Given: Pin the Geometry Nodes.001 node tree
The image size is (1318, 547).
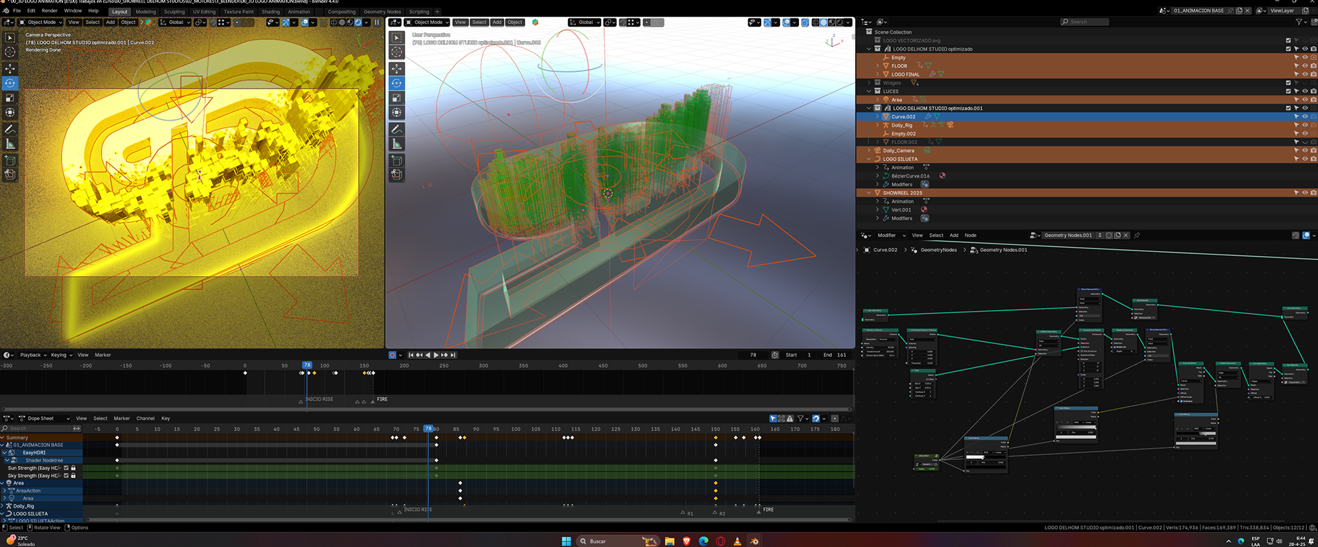Looking at the screenshot, I should (x=1137, y=235).
